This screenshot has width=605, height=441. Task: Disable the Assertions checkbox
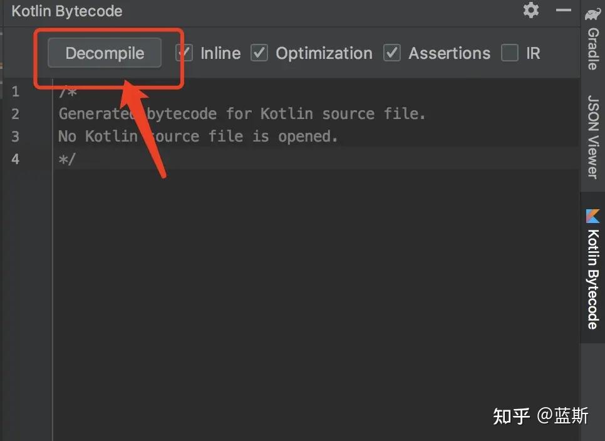pos(392,53)
